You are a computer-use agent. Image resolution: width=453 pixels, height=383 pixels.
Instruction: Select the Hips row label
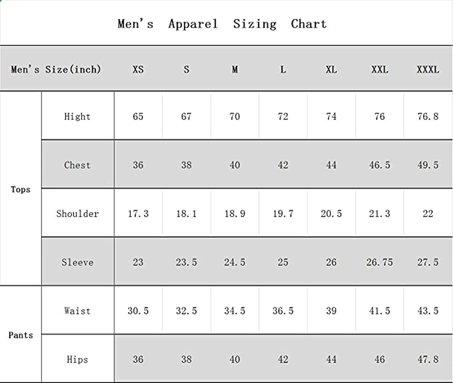77,360
